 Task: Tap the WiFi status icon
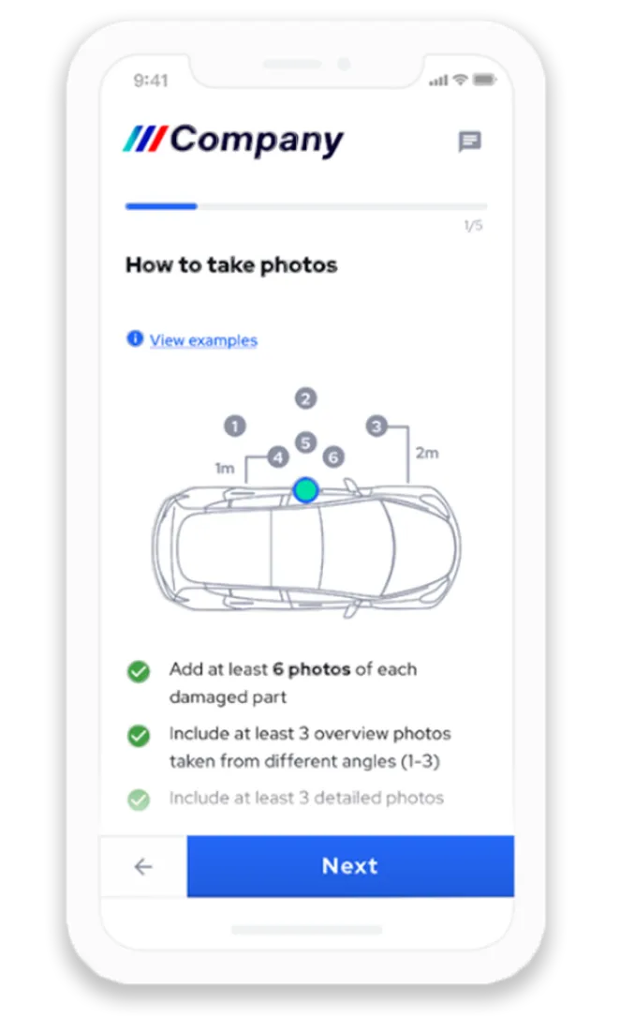tap(461, 79)
